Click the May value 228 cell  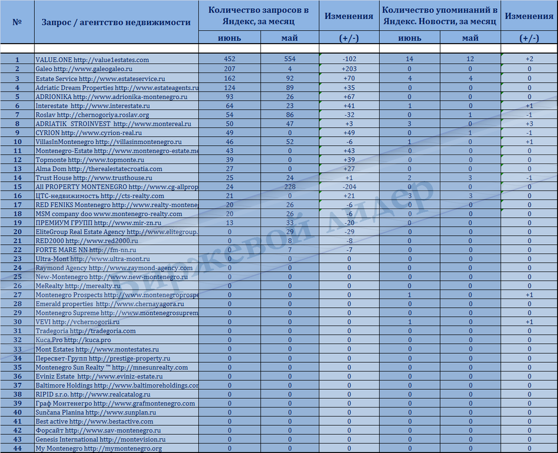pyautogui.click(x=290, y=186)
